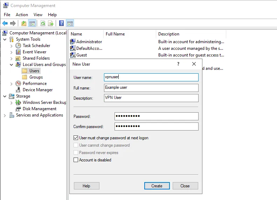The height and width of the screenshot is (200, 277).
Task: Click the Create button
Action: 157,186
